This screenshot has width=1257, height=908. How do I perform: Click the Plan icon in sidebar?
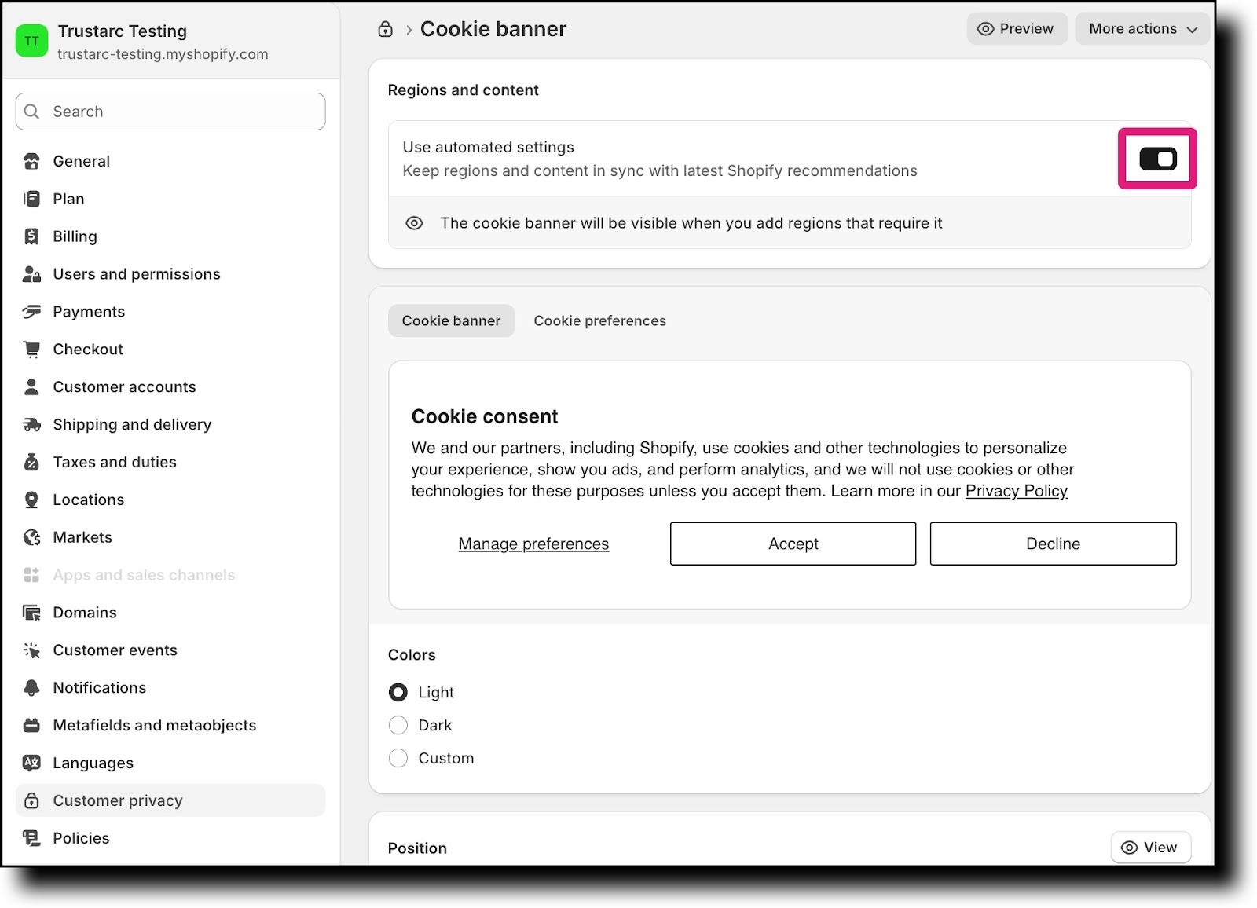coord(31,199)
